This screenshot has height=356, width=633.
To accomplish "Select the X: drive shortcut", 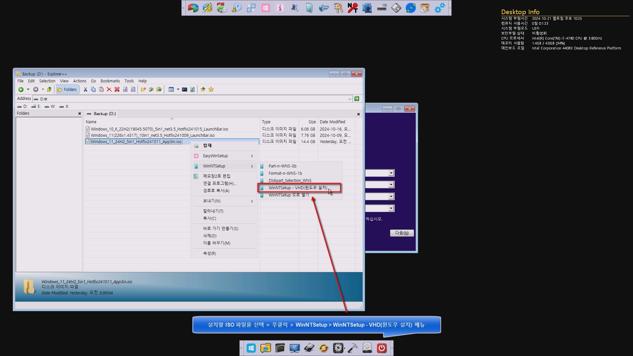I will click(64, 106).
